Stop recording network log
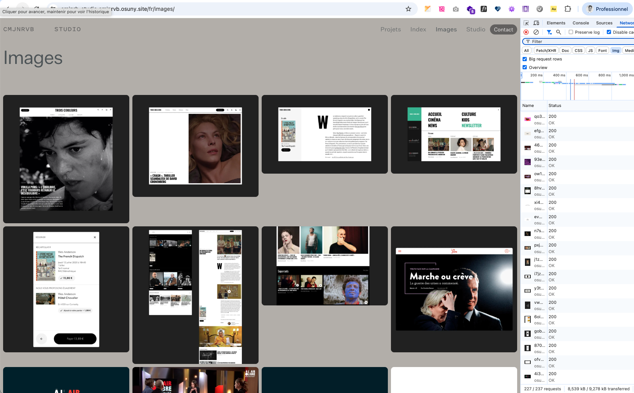Screen dimensions: 634x393 [x=526, y=32]
